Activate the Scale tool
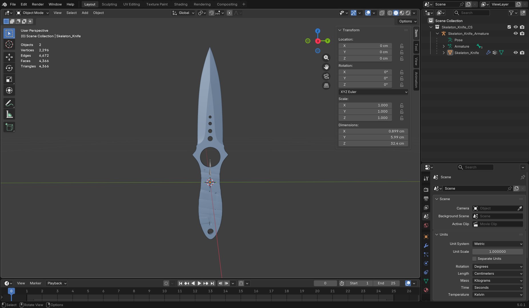 (9, 79)
